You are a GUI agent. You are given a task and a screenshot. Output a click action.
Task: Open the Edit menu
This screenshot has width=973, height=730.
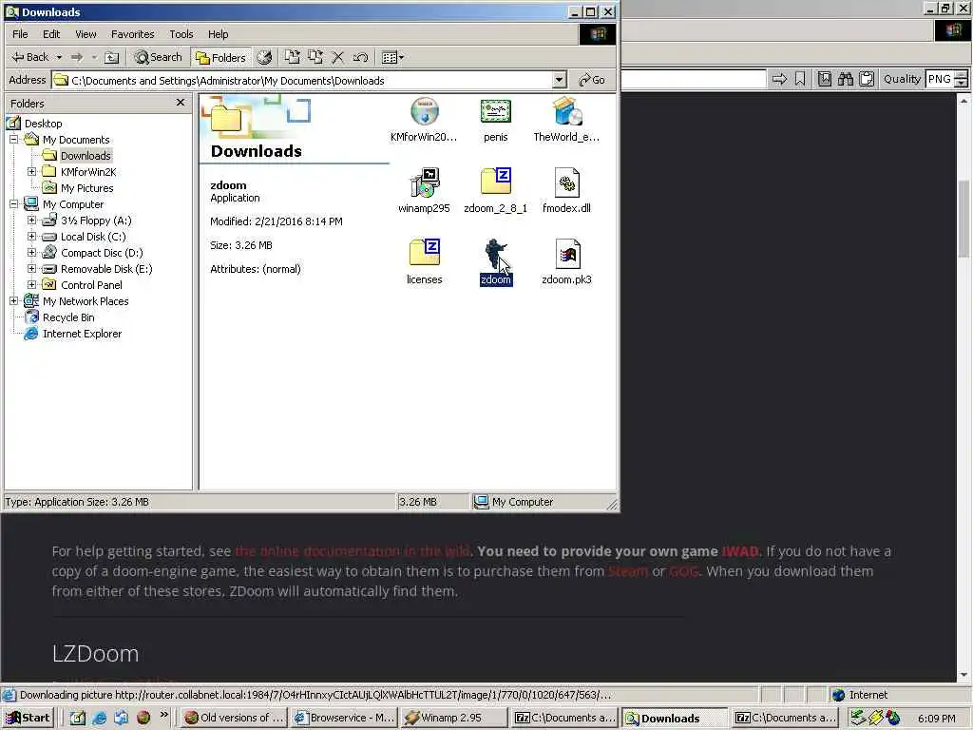tap(51, 34)
